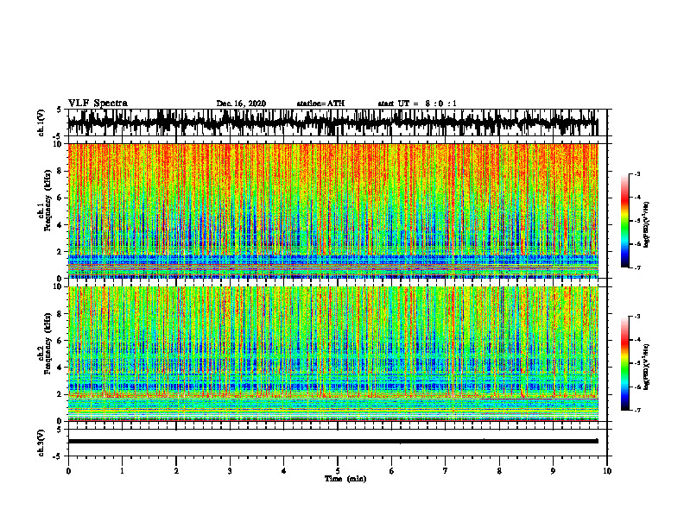
Task: Click the 5 tick label on ch.1(V) axis
Action: point(60,110)
